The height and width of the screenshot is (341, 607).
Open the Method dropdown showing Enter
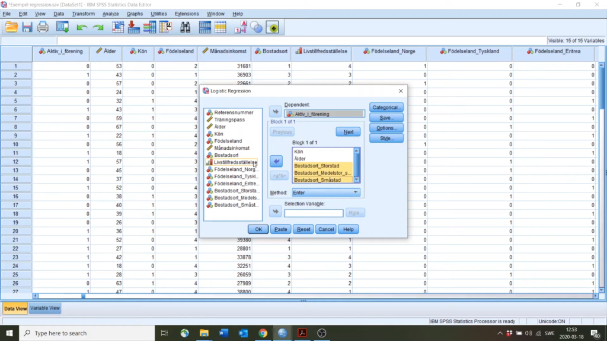tap(326, 192)
